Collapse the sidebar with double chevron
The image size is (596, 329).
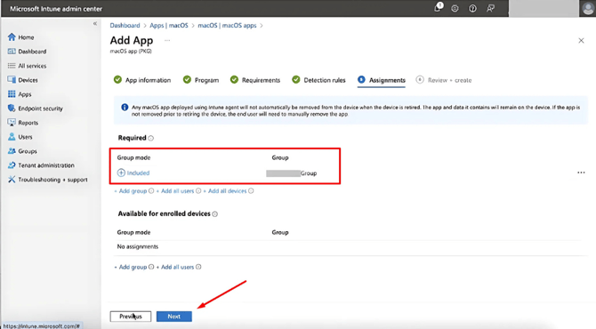95,23
